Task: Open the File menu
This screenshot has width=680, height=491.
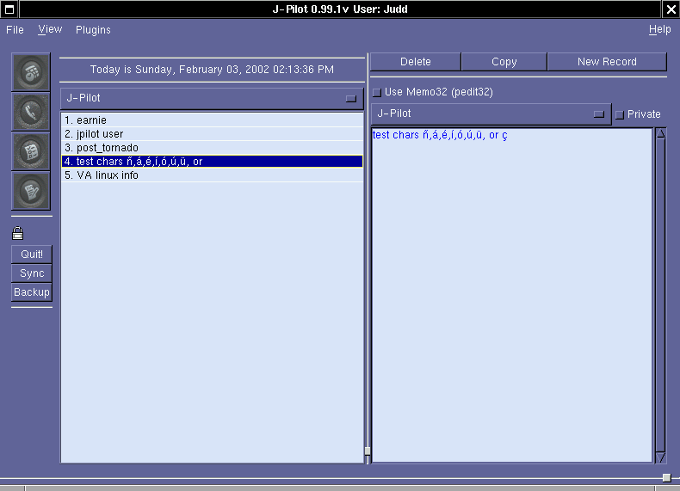Action: 15,30
